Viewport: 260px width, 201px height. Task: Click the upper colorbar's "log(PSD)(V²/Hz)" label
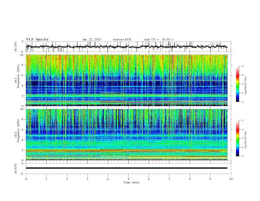coord(246,86)
